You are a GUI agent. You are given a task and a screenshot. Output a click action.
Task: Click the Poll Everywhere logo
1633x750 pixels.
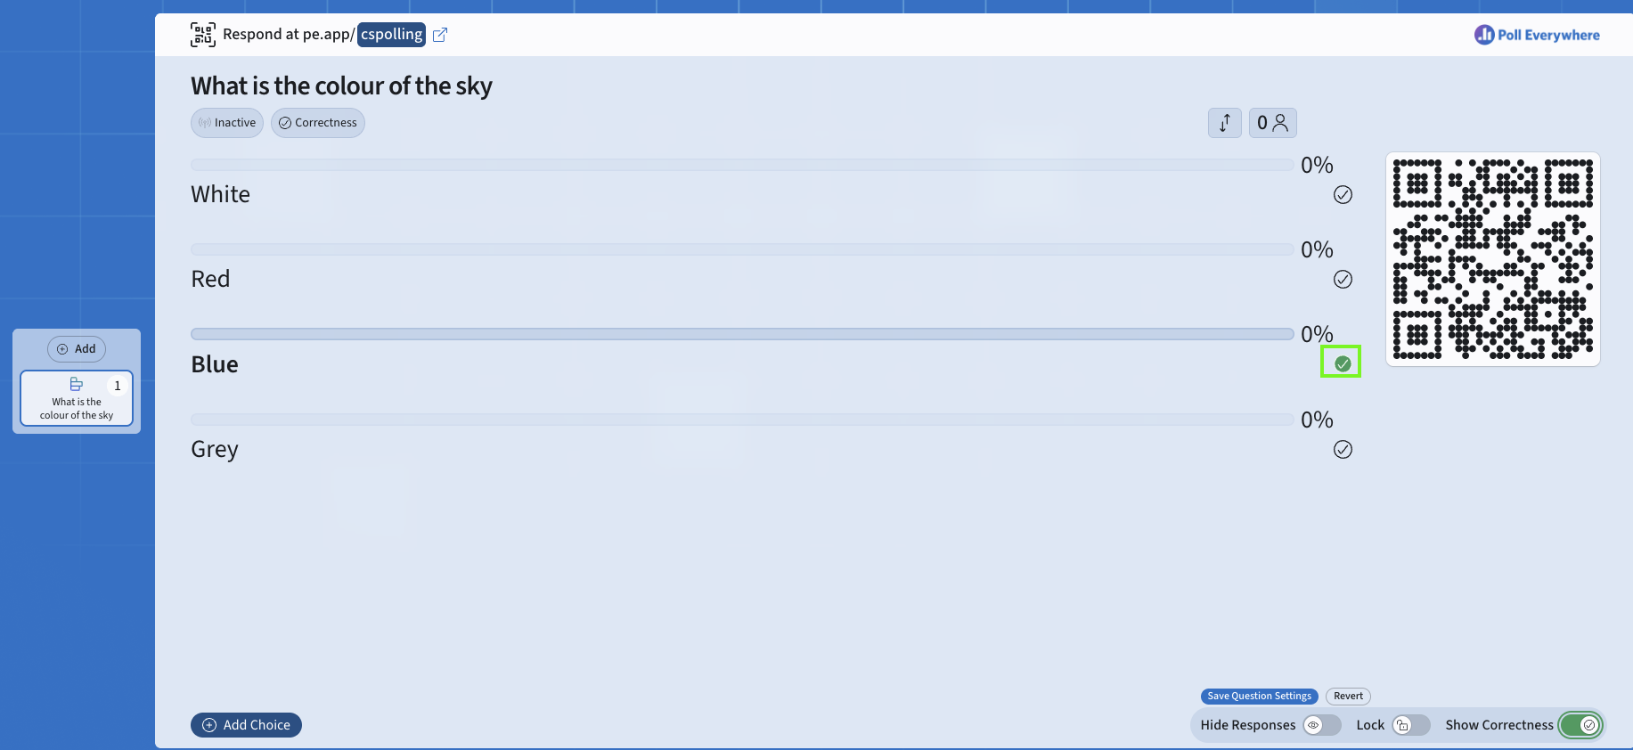[1536, 34]
